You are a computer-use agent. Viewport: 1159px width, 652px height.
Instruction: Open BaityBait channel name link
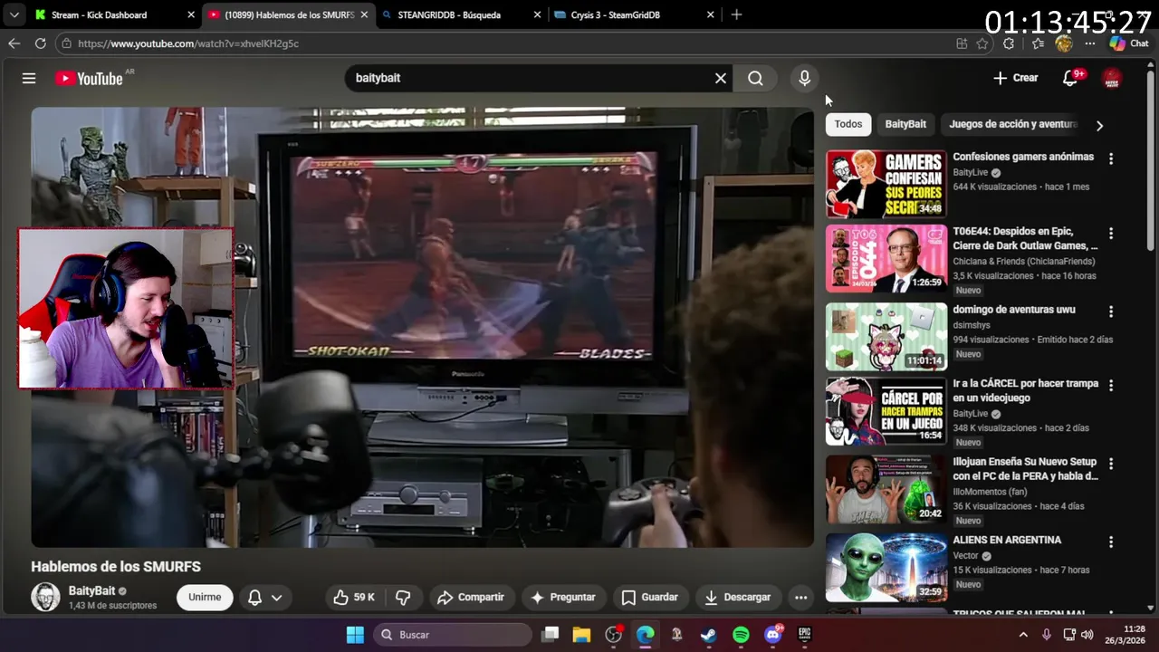[92, 590]
